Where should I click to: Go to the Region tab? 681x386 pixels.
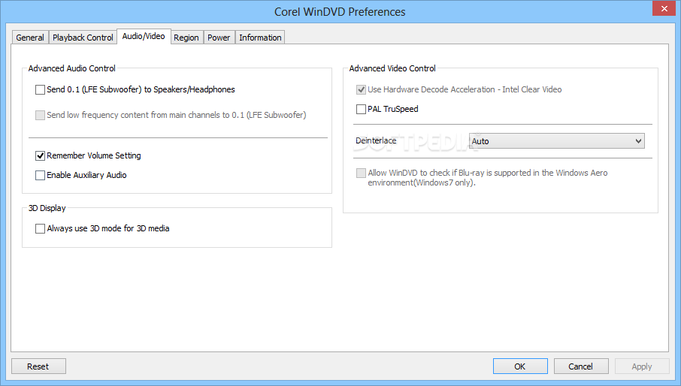coord(186,38)
